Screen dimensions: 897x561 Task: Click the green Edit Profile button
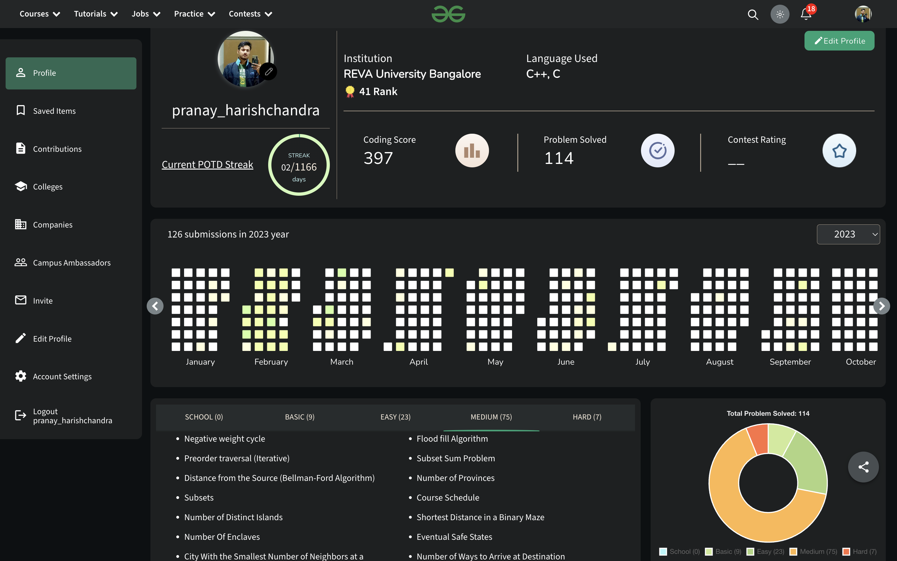839,41
